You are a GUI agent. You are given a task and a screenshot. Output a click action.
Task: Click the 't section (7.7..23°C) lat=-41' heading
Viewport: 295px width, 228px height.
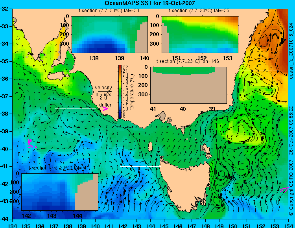(59, 168)
